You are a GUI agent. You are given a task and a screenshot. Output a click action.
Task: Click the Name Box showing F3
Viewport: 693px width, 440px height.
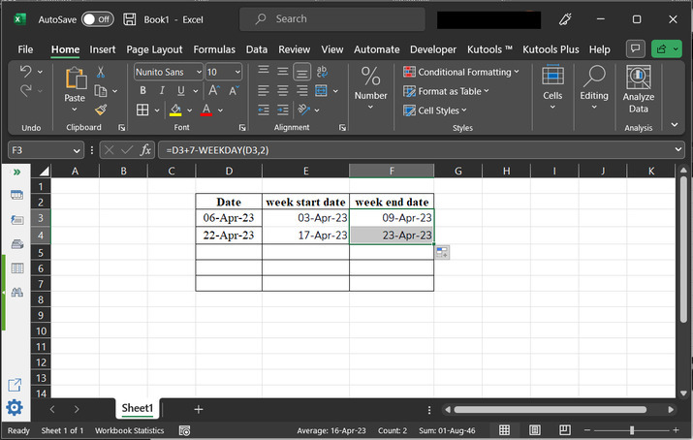pos(46,150)
